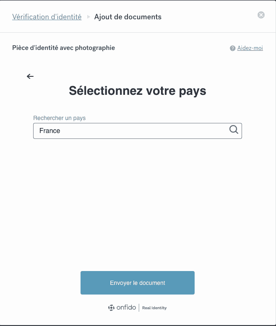Click the breadcrumb separator triangle
This screenshot has height=326, width=276.
point(88,17)
